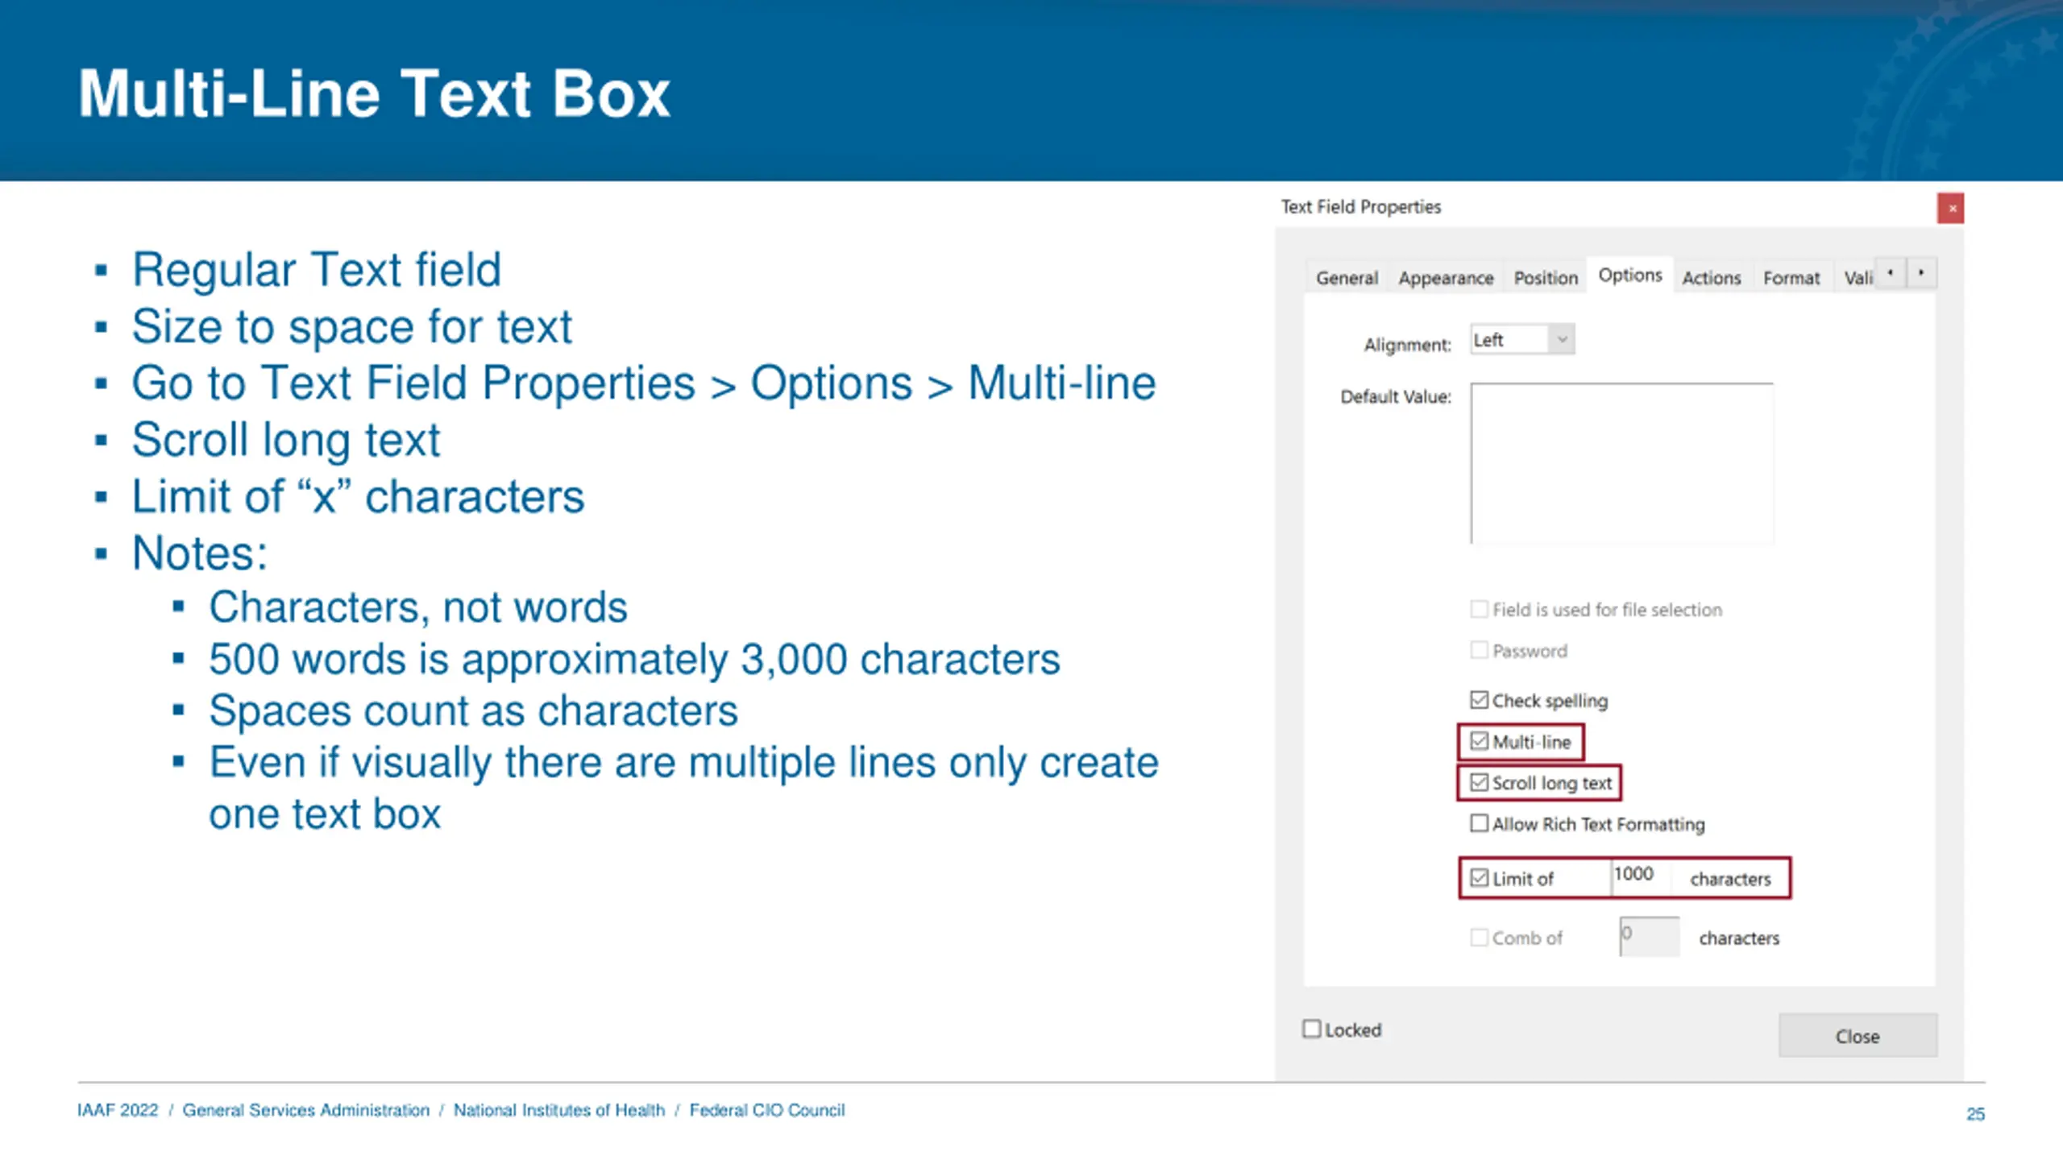
Task: Click National Institutes of Health in the footer
Action: tap(559, 1110)
